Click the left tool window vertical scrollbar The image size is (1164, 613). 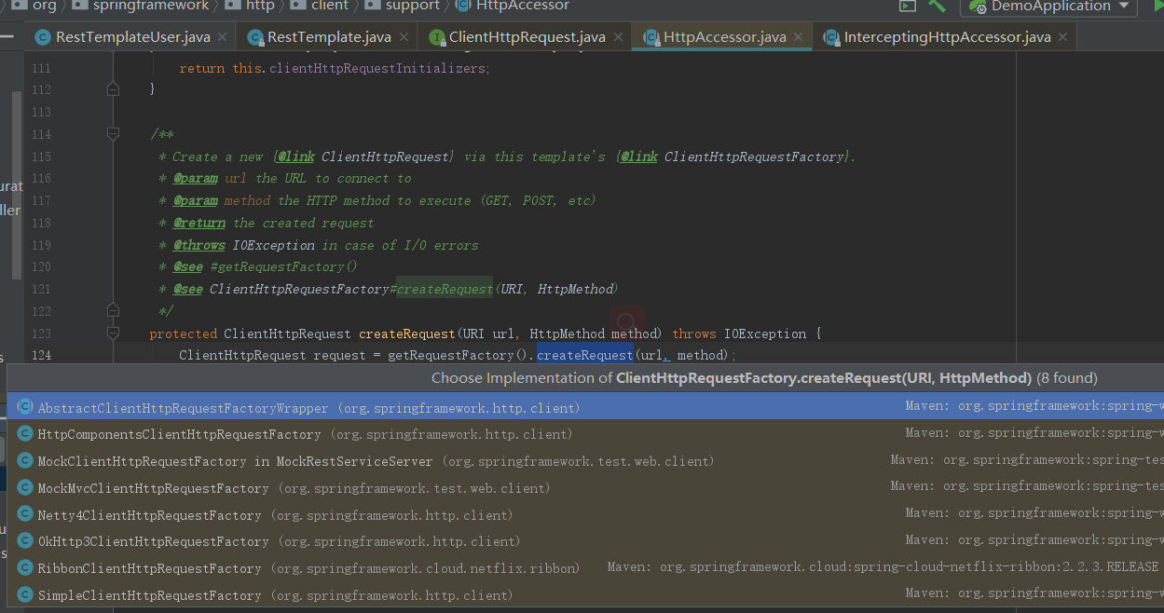tap(16, 184)
